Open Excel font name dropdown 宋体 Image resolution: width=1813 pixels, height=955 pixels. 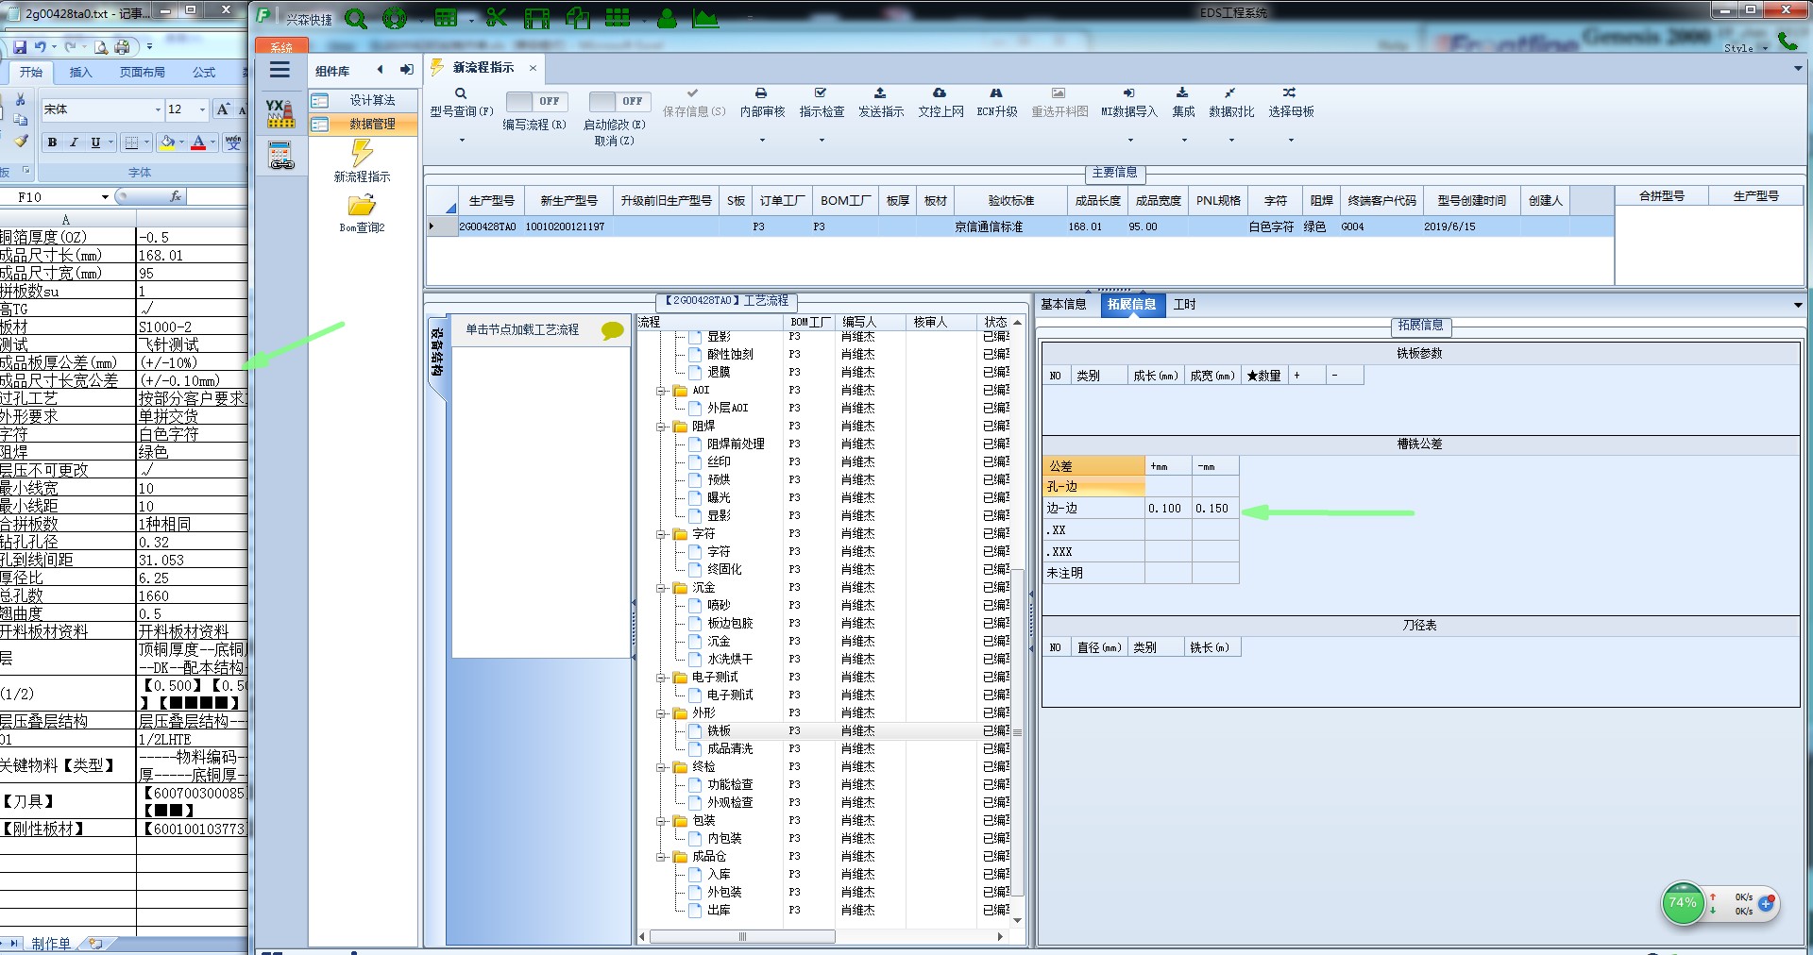158,109
